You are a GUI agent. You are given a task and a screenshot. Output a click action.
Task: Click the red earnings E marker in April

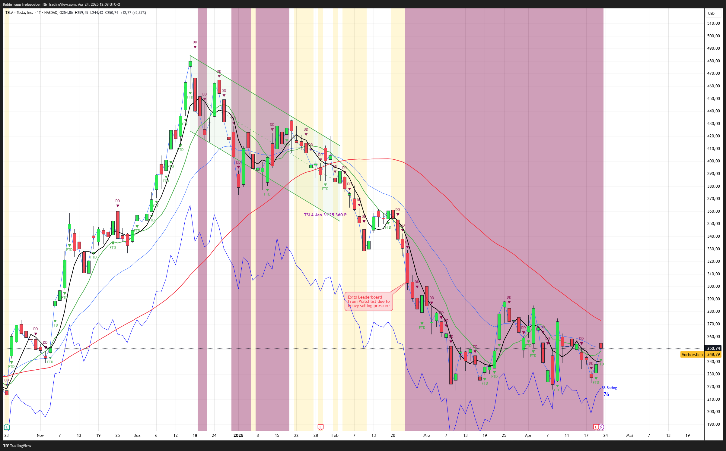pyautogui.click(x=596, y=427)
